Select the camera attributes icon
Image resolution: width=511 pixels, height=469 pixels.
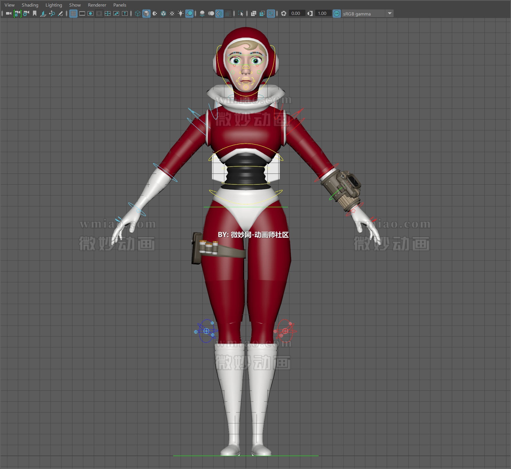click(x=25, y=13)
